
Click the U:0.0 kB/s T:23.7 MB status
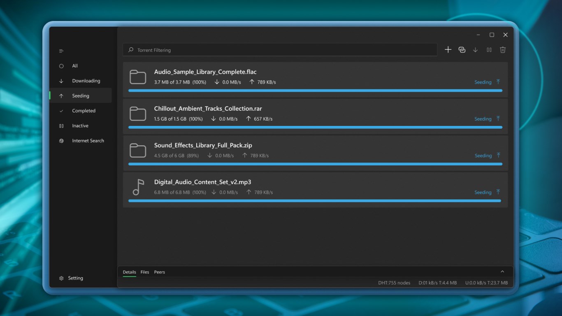487,283
